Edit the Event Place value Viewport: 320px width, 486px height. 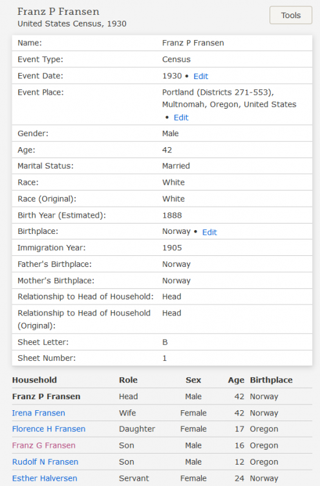[181, 117]
